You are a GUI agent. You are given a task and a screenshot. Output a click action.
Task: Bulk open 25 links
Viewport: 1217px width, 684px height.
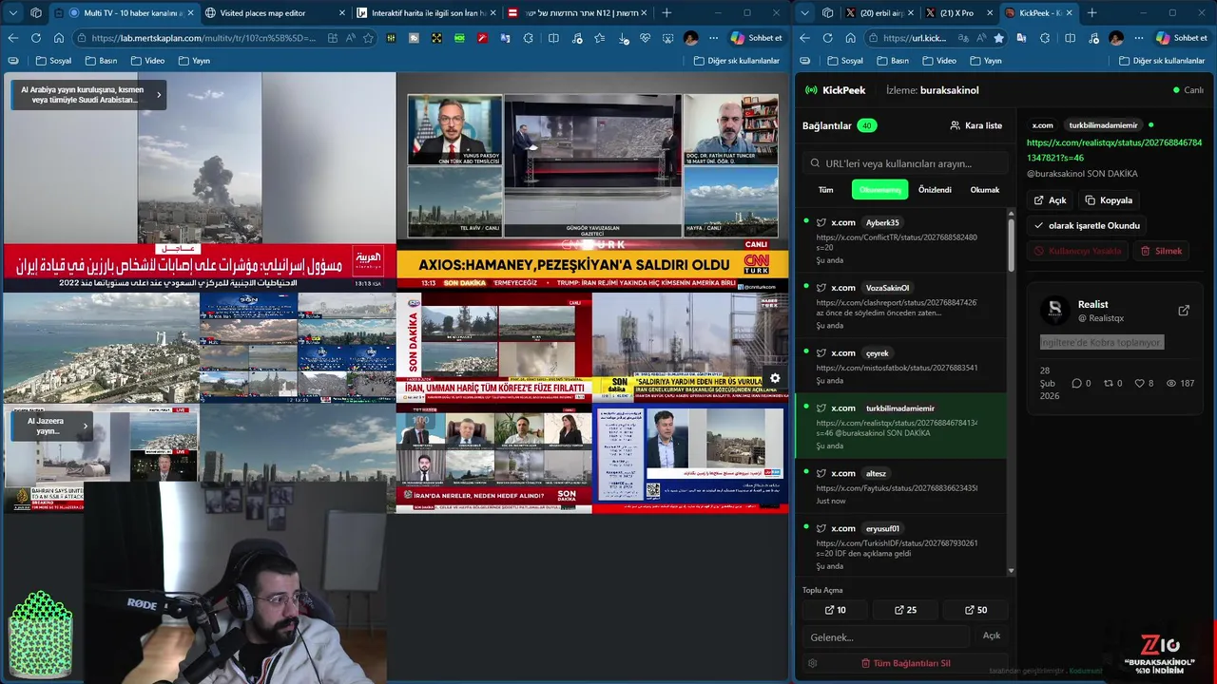pos(905,610)
